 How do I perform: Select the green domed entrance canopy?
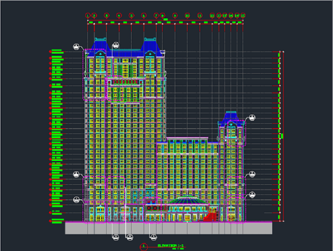186,200
